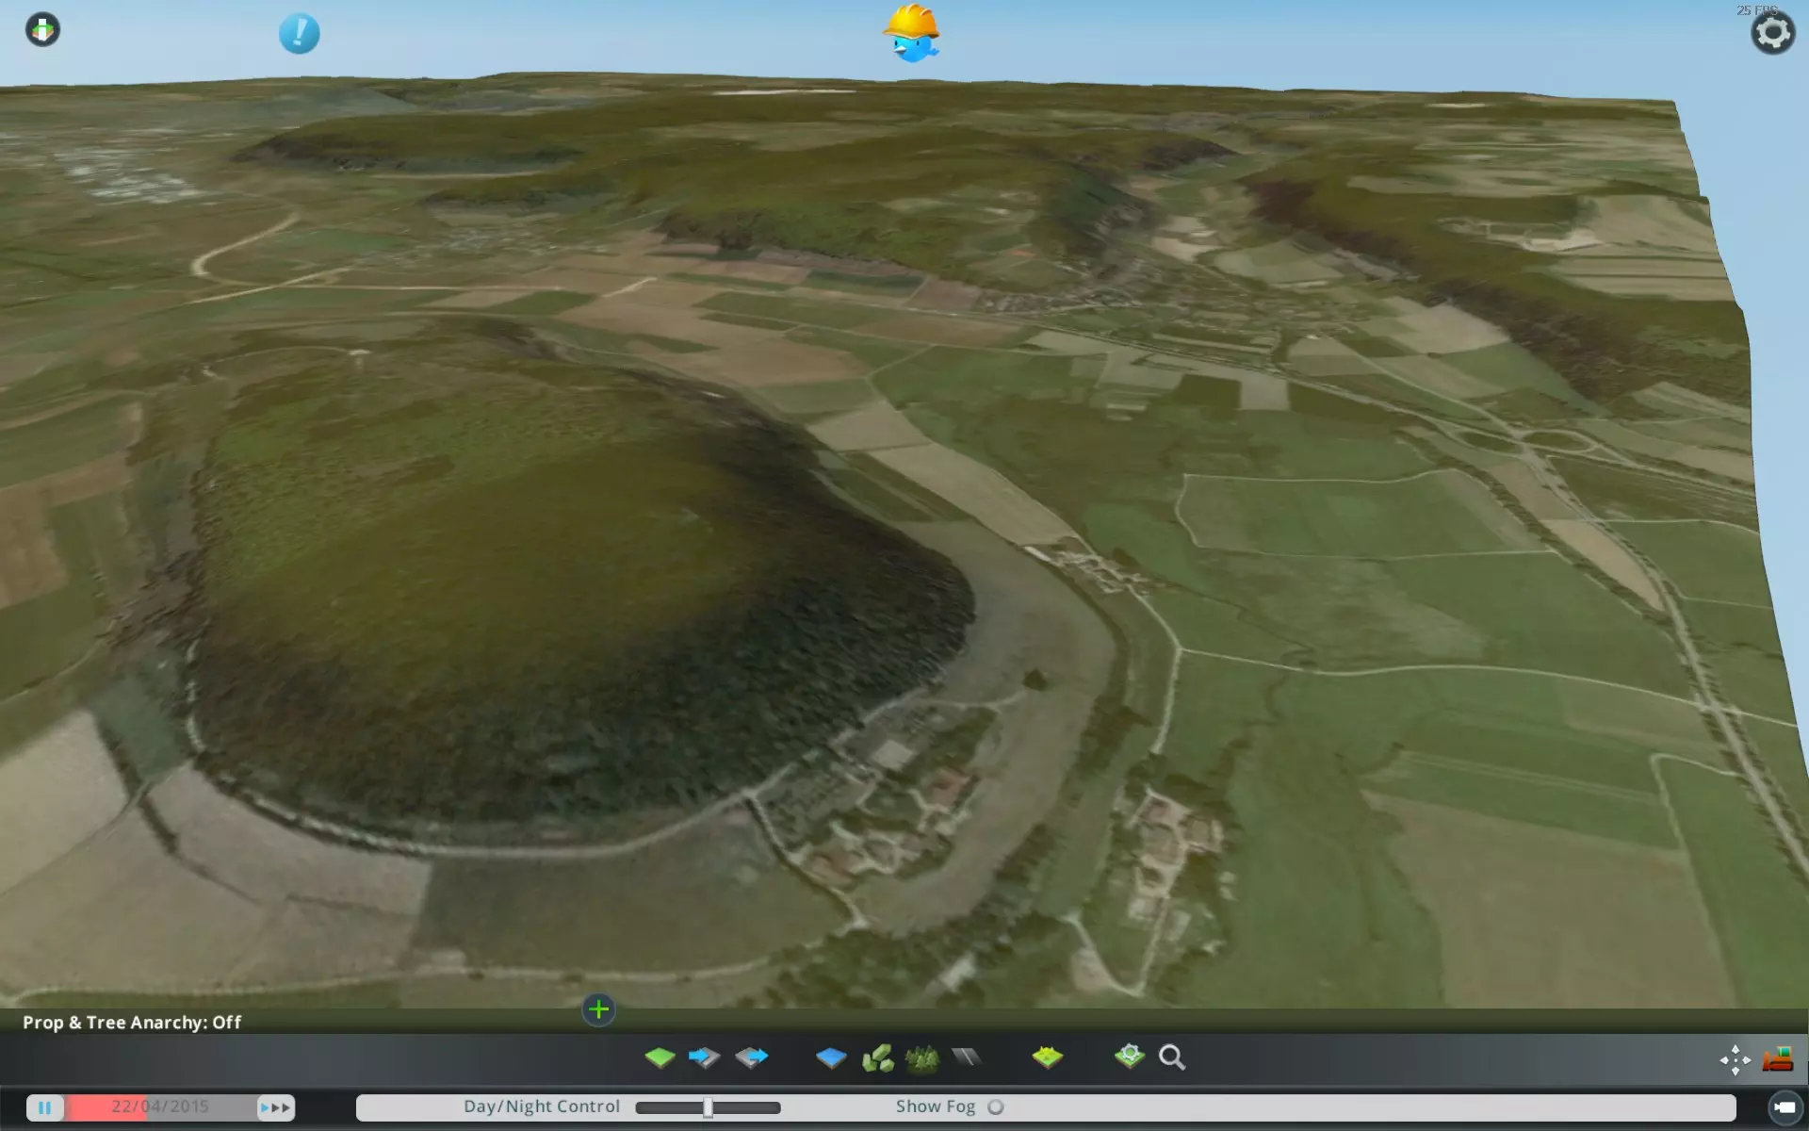Open the environment settings icon
Viewport: 1809px width, 1131px height.
click(1047, 1057)
